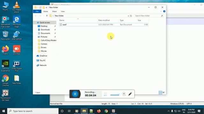Click the taskbar search box
This screenshot has height=114, width=204.
[x=33, y=111]
